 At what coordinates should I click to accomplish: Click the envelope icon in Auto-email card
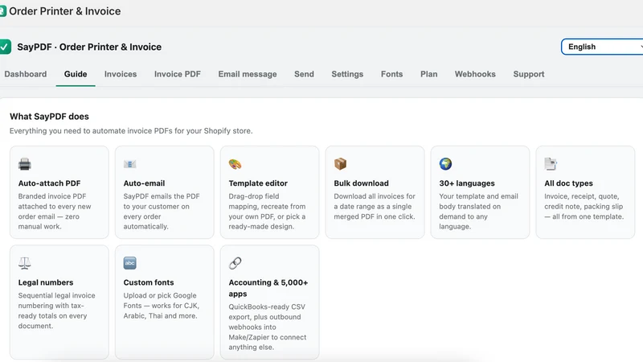tap(129, 164)
